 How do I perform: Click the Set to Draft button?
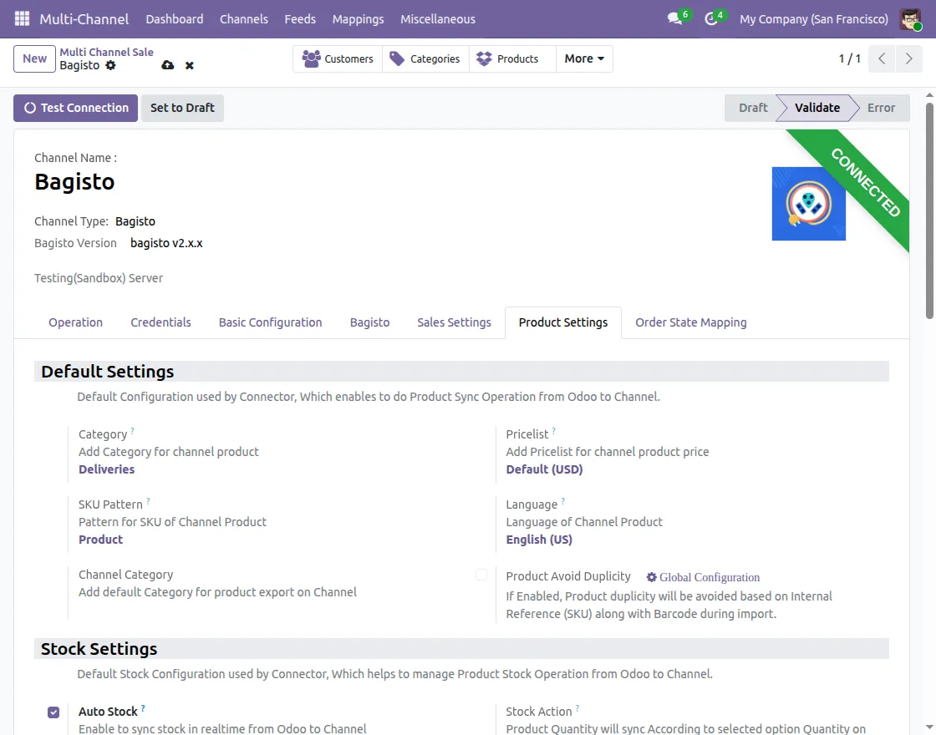pos(182,108)
